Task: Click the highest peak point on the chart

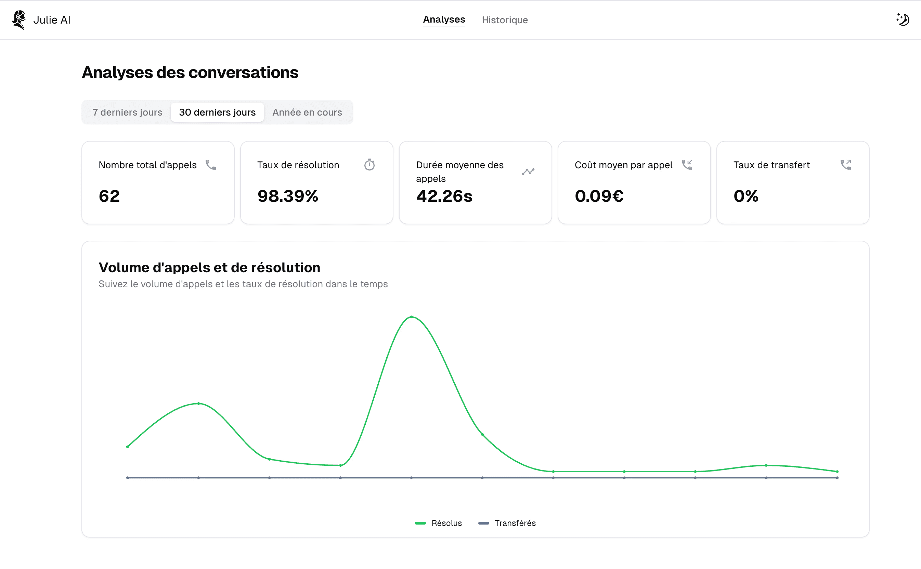Action: pyautogui.click(x=411, y=317)
